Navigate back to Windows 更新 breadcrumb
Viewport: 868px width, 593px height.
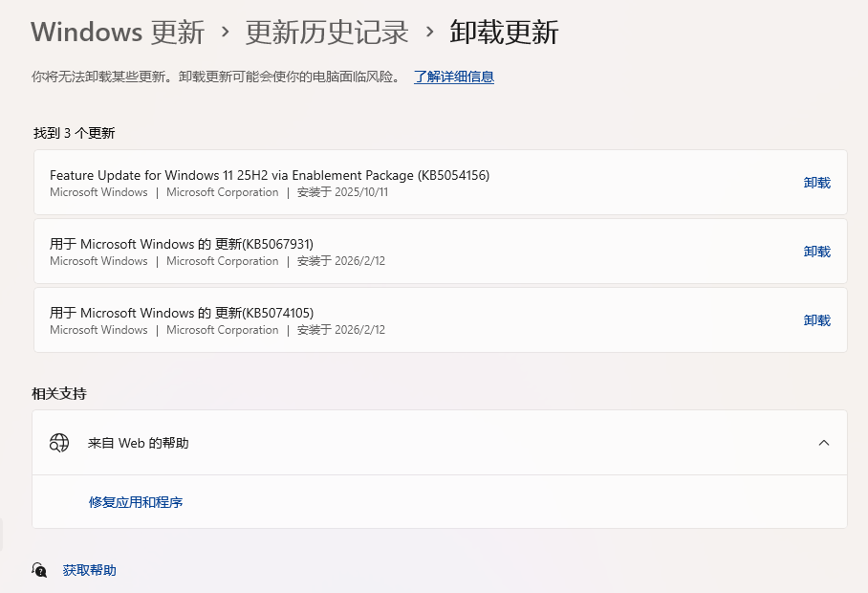tap(117, 32)
